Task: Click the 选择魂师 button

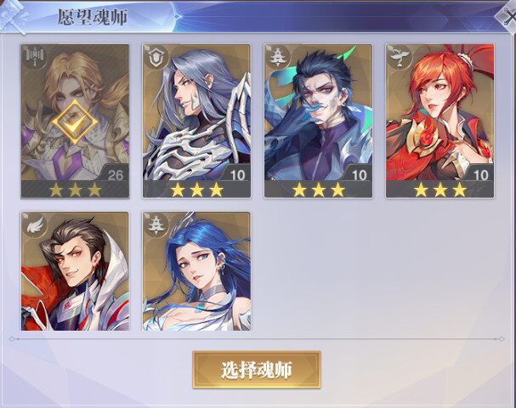Action: pos(257,370)
